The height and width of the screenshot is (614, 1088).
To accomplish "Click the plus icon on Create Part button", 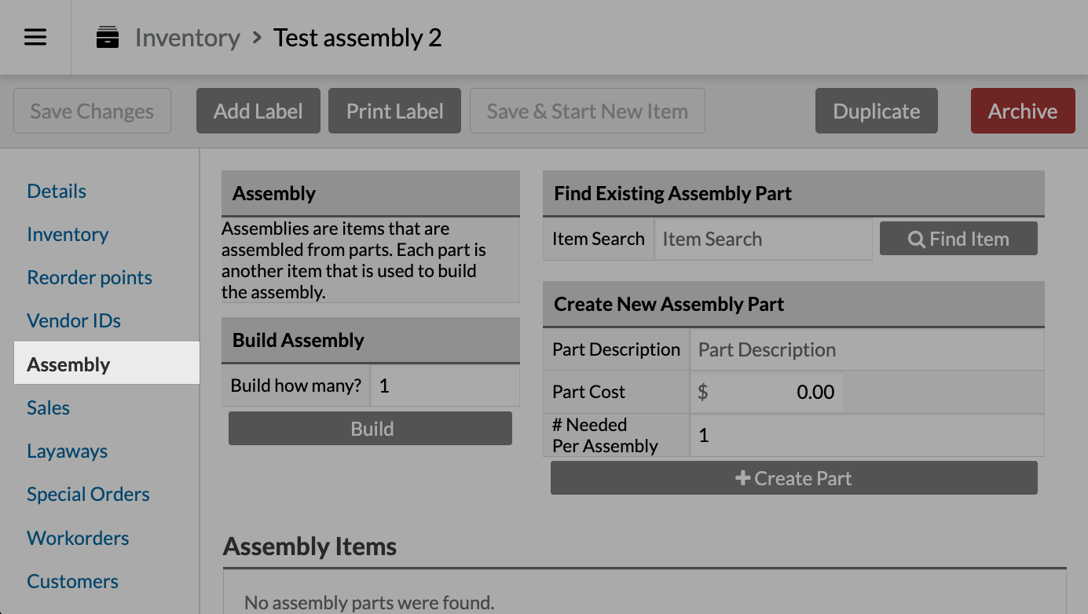I will [x=743, y=477].
